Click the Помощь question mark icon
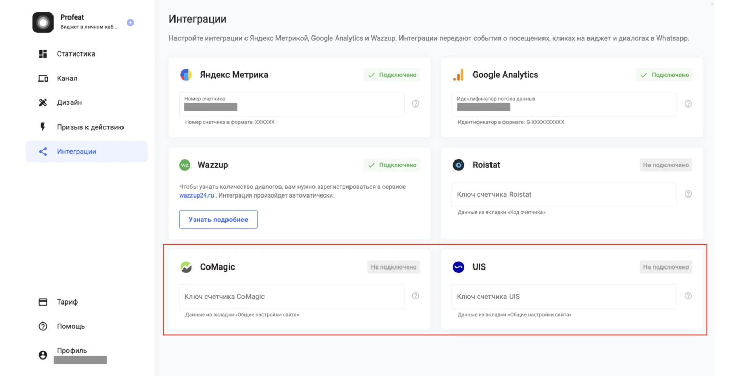 pos(43,326)
